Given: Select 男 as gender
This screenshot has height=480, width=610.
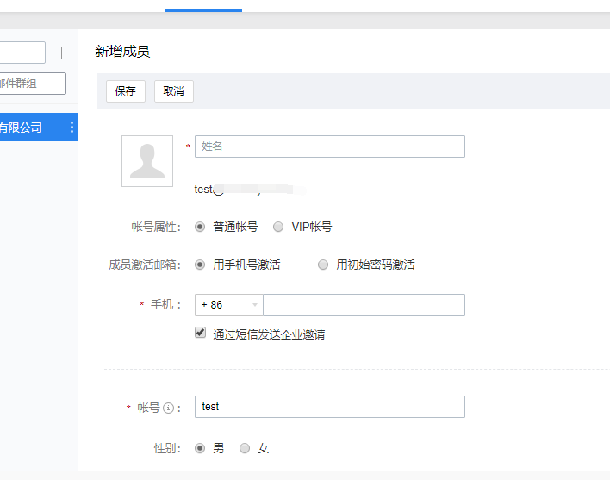Looking at the screenshot, I should click(200, 448).
